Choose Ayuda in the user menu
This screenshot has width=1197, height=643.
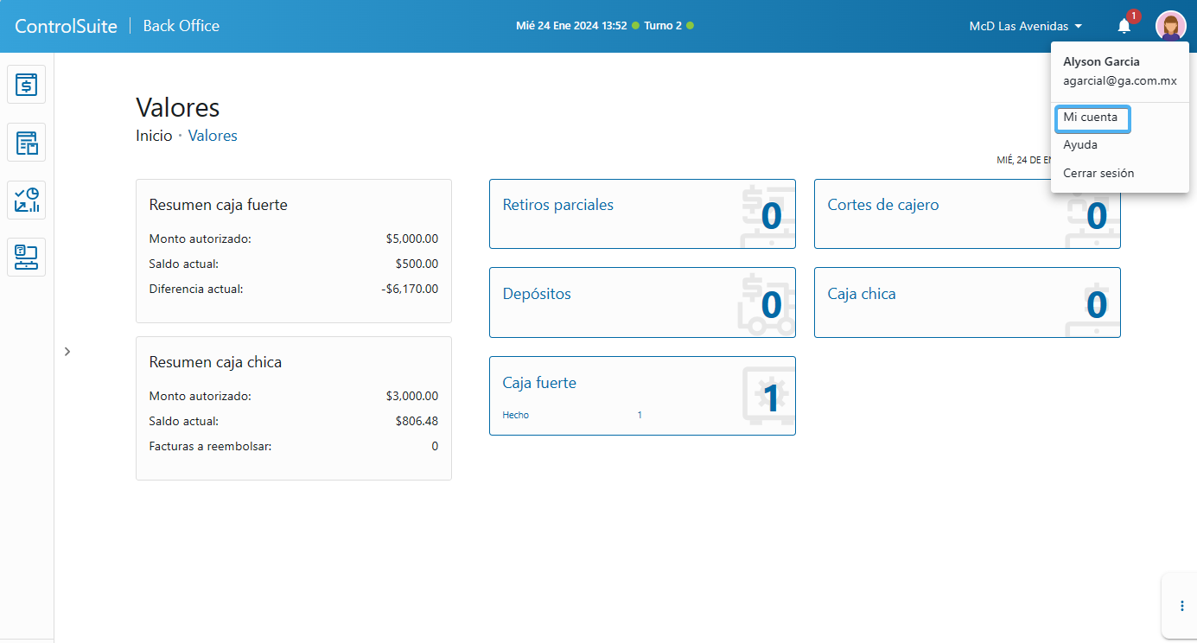[x=1080, y=145]
